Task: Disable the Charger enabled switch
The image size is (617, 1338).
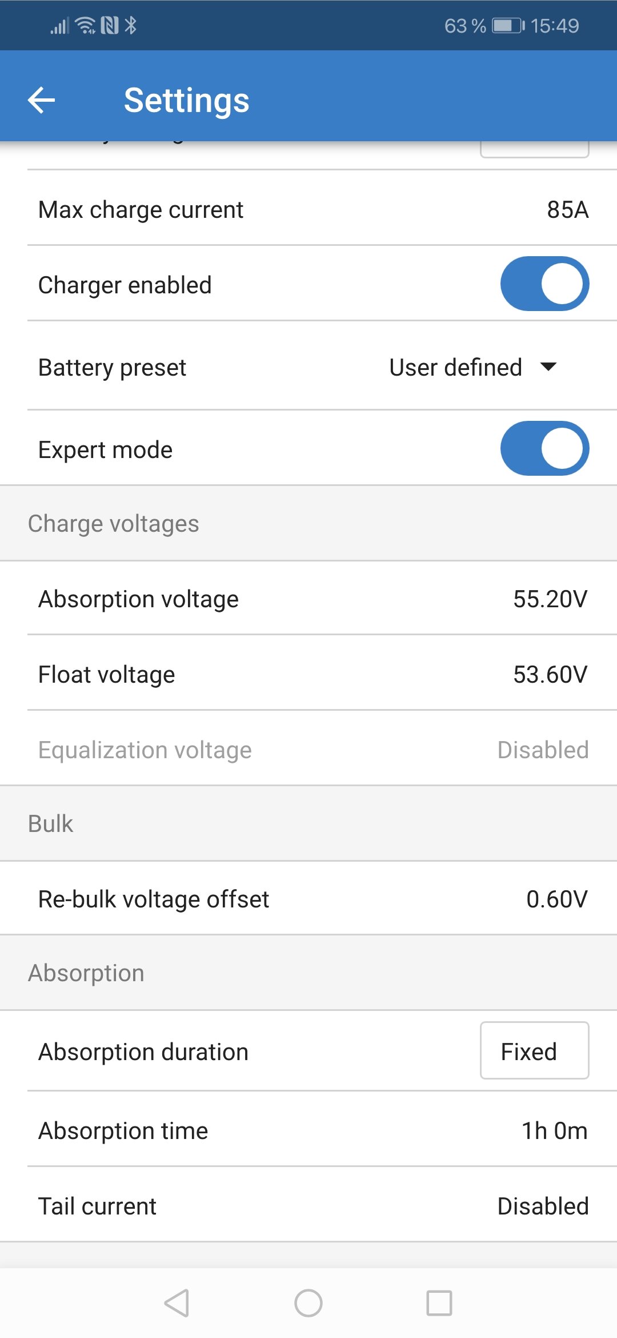Action: pyautogui.click(x=544, y=284)
